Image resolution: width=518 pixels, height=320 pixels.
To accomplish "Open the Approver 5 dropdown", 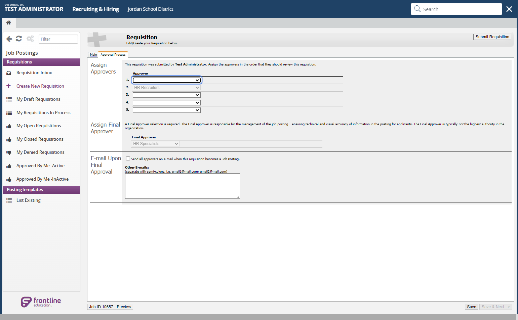I will [167, 110].
